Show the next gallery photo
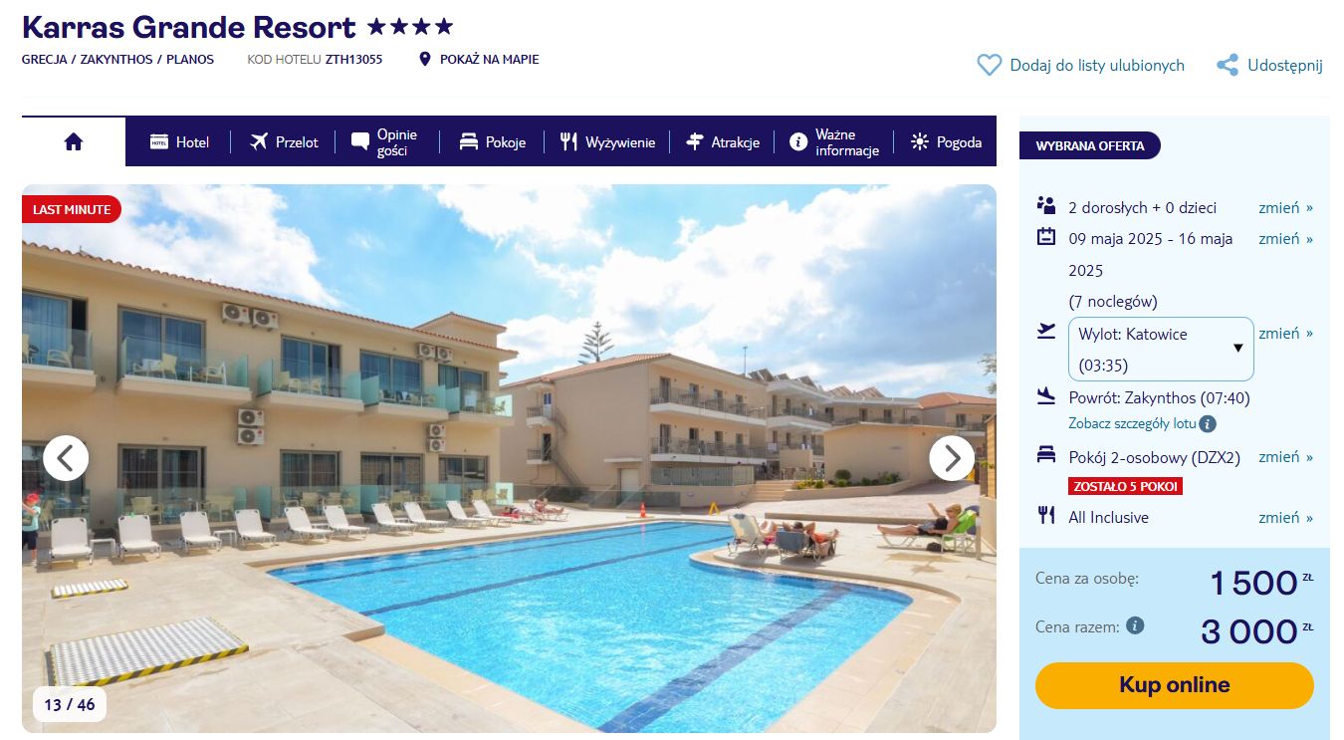Screen dimensions: 1344x740 click(952, 458)
